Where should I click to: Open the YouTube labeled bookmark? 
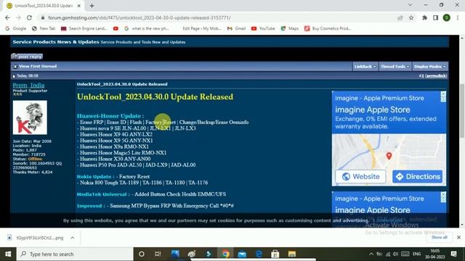pyautogui.click(x=263, y=28)
